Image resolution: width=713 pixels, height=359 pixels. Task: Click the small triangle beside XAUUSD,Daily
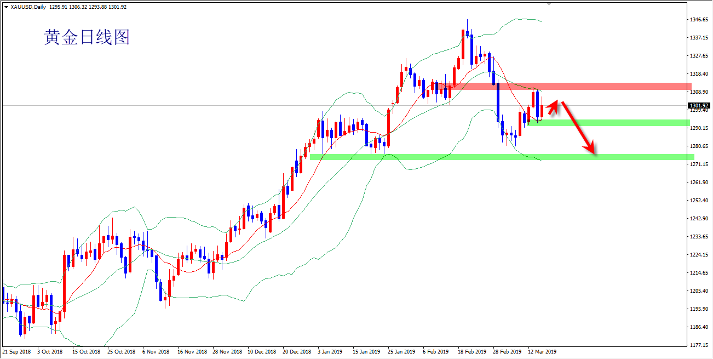pos(6,7)
